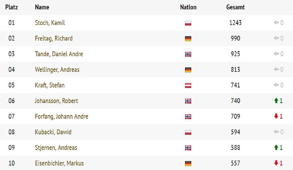
Task: Click the Nation column header
Action: [188, 7]
